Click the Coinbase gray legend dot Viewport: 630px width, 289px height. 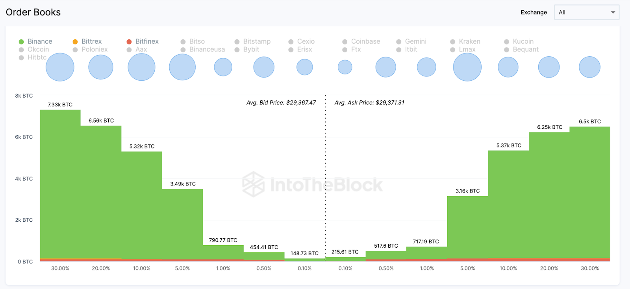coord(345,42)
